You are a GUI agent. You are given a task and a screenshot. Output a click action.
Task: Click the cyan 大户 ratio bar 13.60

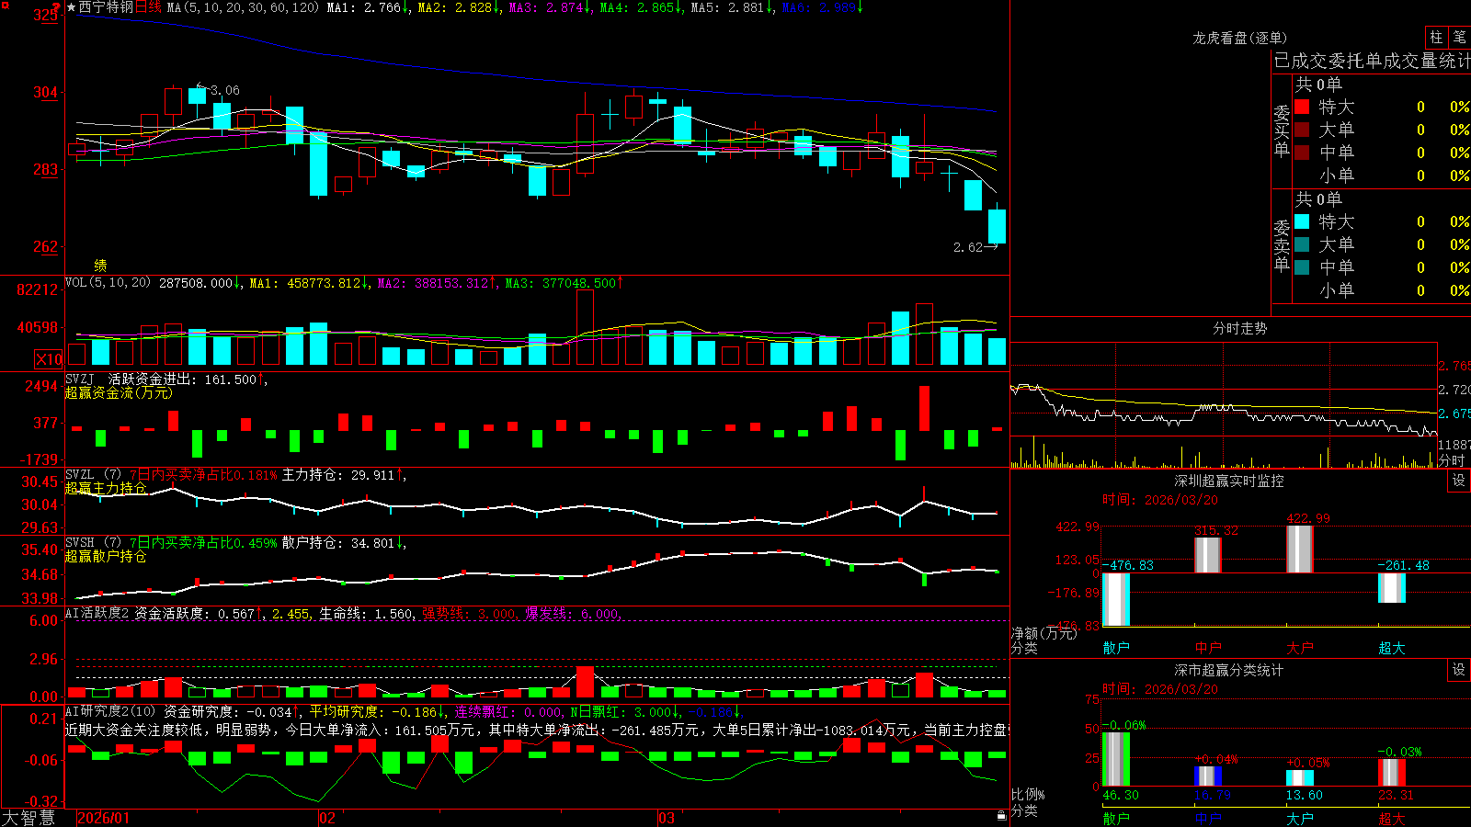(x=1300, y=778)
